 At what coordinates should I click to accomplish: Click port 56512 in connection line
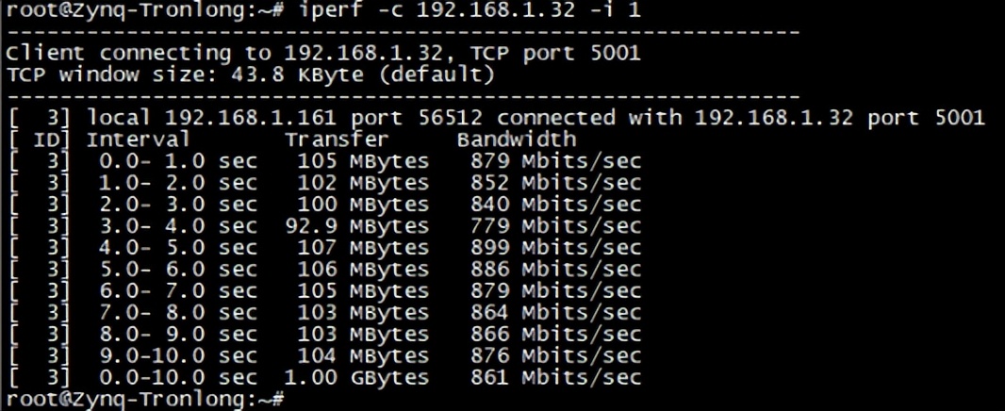click(418, 117)
